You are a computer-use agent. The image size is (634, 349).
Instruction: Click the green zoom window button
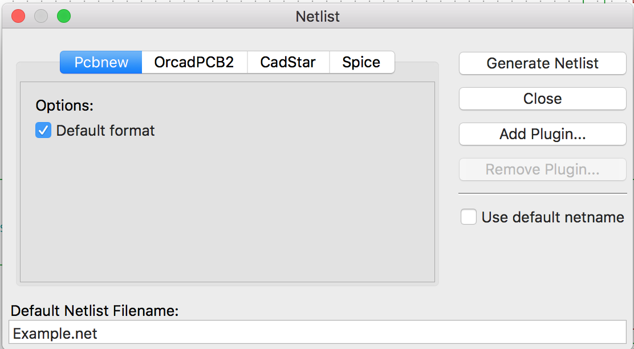pos(64,16)
